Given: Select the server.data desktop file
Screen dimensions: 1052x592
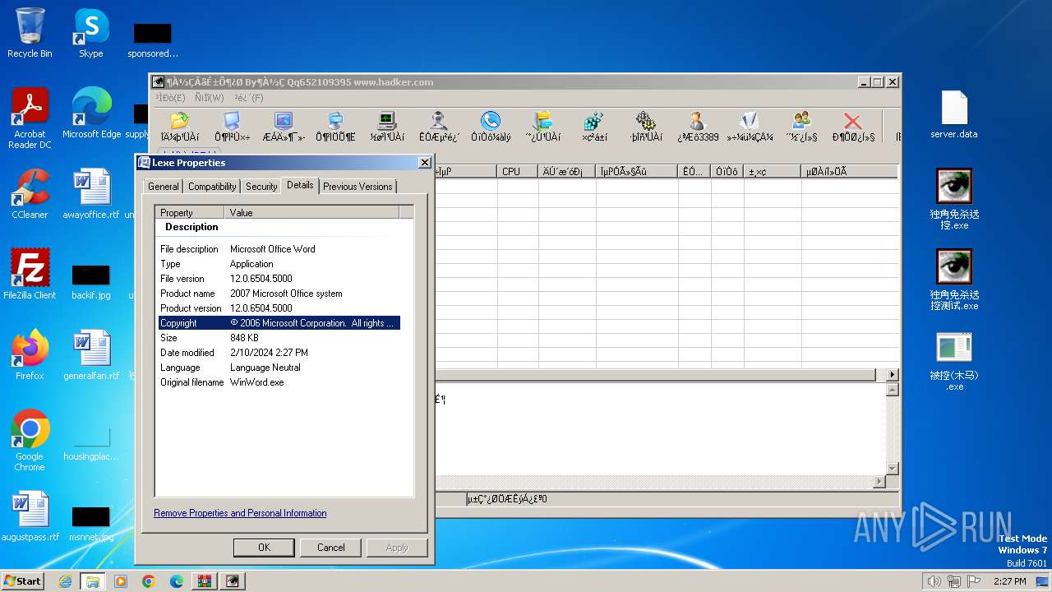Looking at the screenshot, I should (954, 113).
